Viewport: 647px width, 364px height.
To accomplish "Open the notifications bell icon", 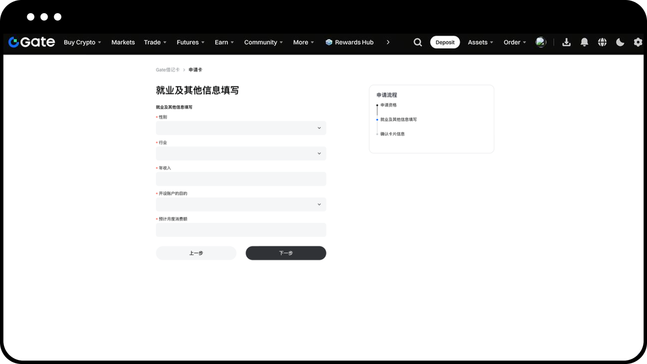I will 584,42.
